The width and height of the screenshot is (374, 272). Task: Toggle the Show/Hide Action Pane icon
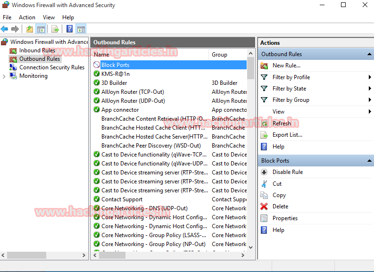81,29
